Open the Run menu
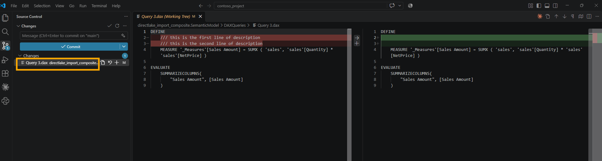This screenshot has width=602, height=161. pyautogui.click(x=83, y=6)
